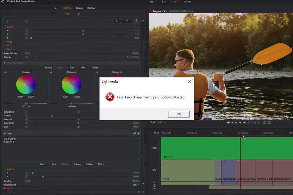Image resolution: width=293 pixels, height=195 pixels.
Task: Click the Midtones colour wheel
Action: point(71,84)
